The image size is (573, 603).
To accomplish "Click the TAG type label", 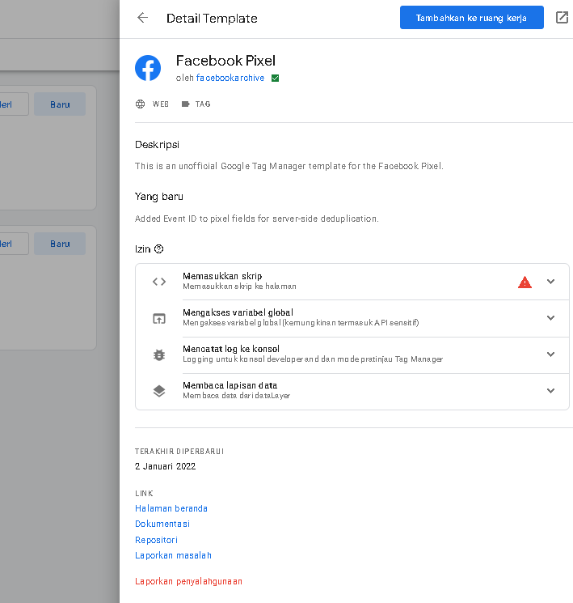I will coord(203,104).
